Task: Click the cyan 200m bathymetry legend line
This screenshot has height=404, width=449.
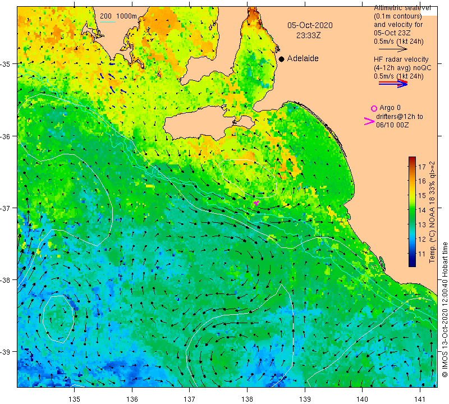Action: click(x=107, y=22)
